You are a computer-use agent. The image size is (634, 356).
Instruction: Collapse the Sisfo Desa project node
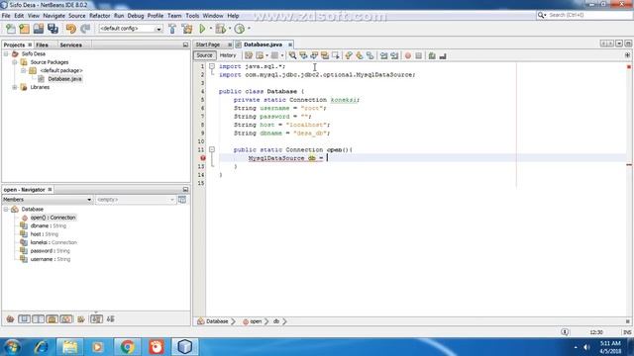coord(6,53)
